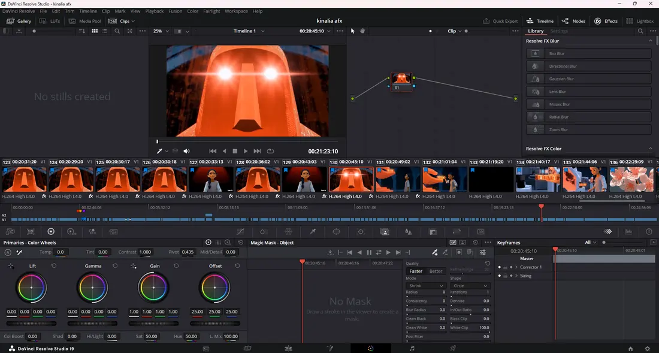The height and width of the screenshot is (353, 659).
Task: Show the Media Pool
Action: (85, 21)
